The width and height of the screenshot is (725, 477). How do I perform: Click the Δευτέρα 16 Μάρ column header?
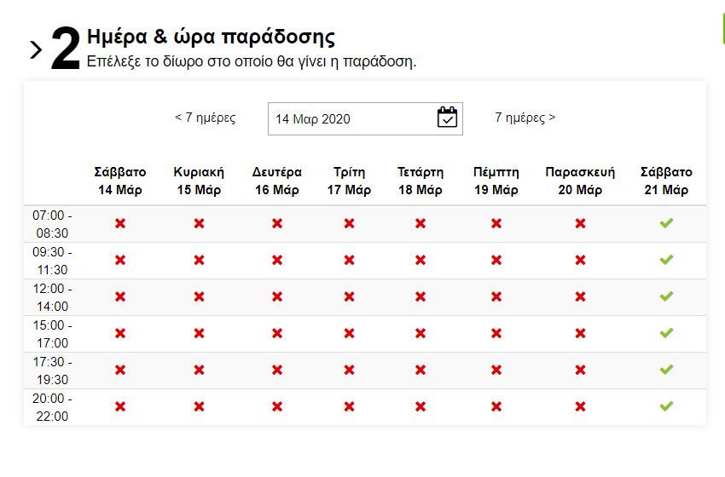tap(277, 181)
